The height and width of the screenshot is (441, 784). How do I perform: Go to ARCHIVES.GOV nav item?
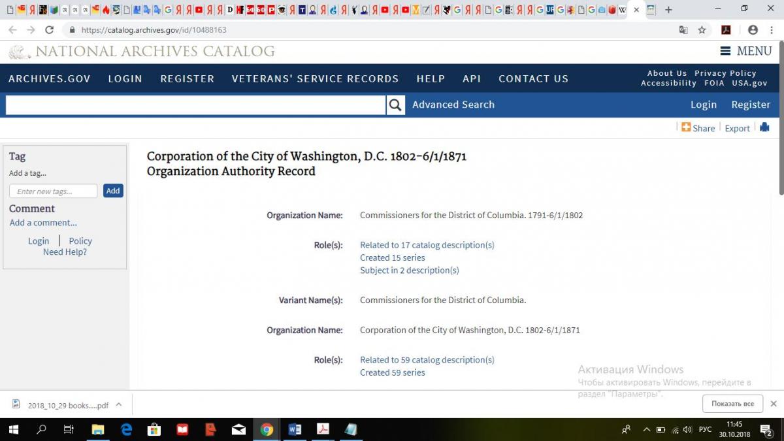50,78
